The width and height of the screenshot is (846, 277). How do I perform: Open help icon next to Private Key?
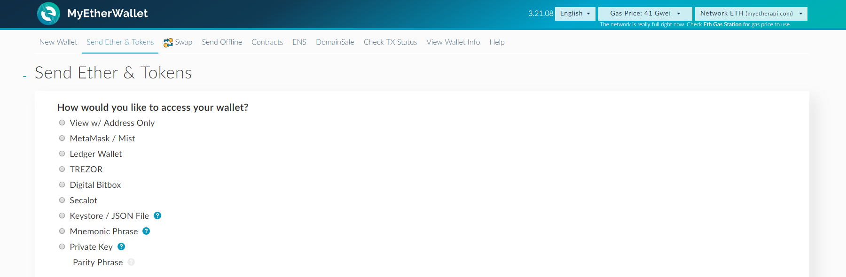point(121,246)
